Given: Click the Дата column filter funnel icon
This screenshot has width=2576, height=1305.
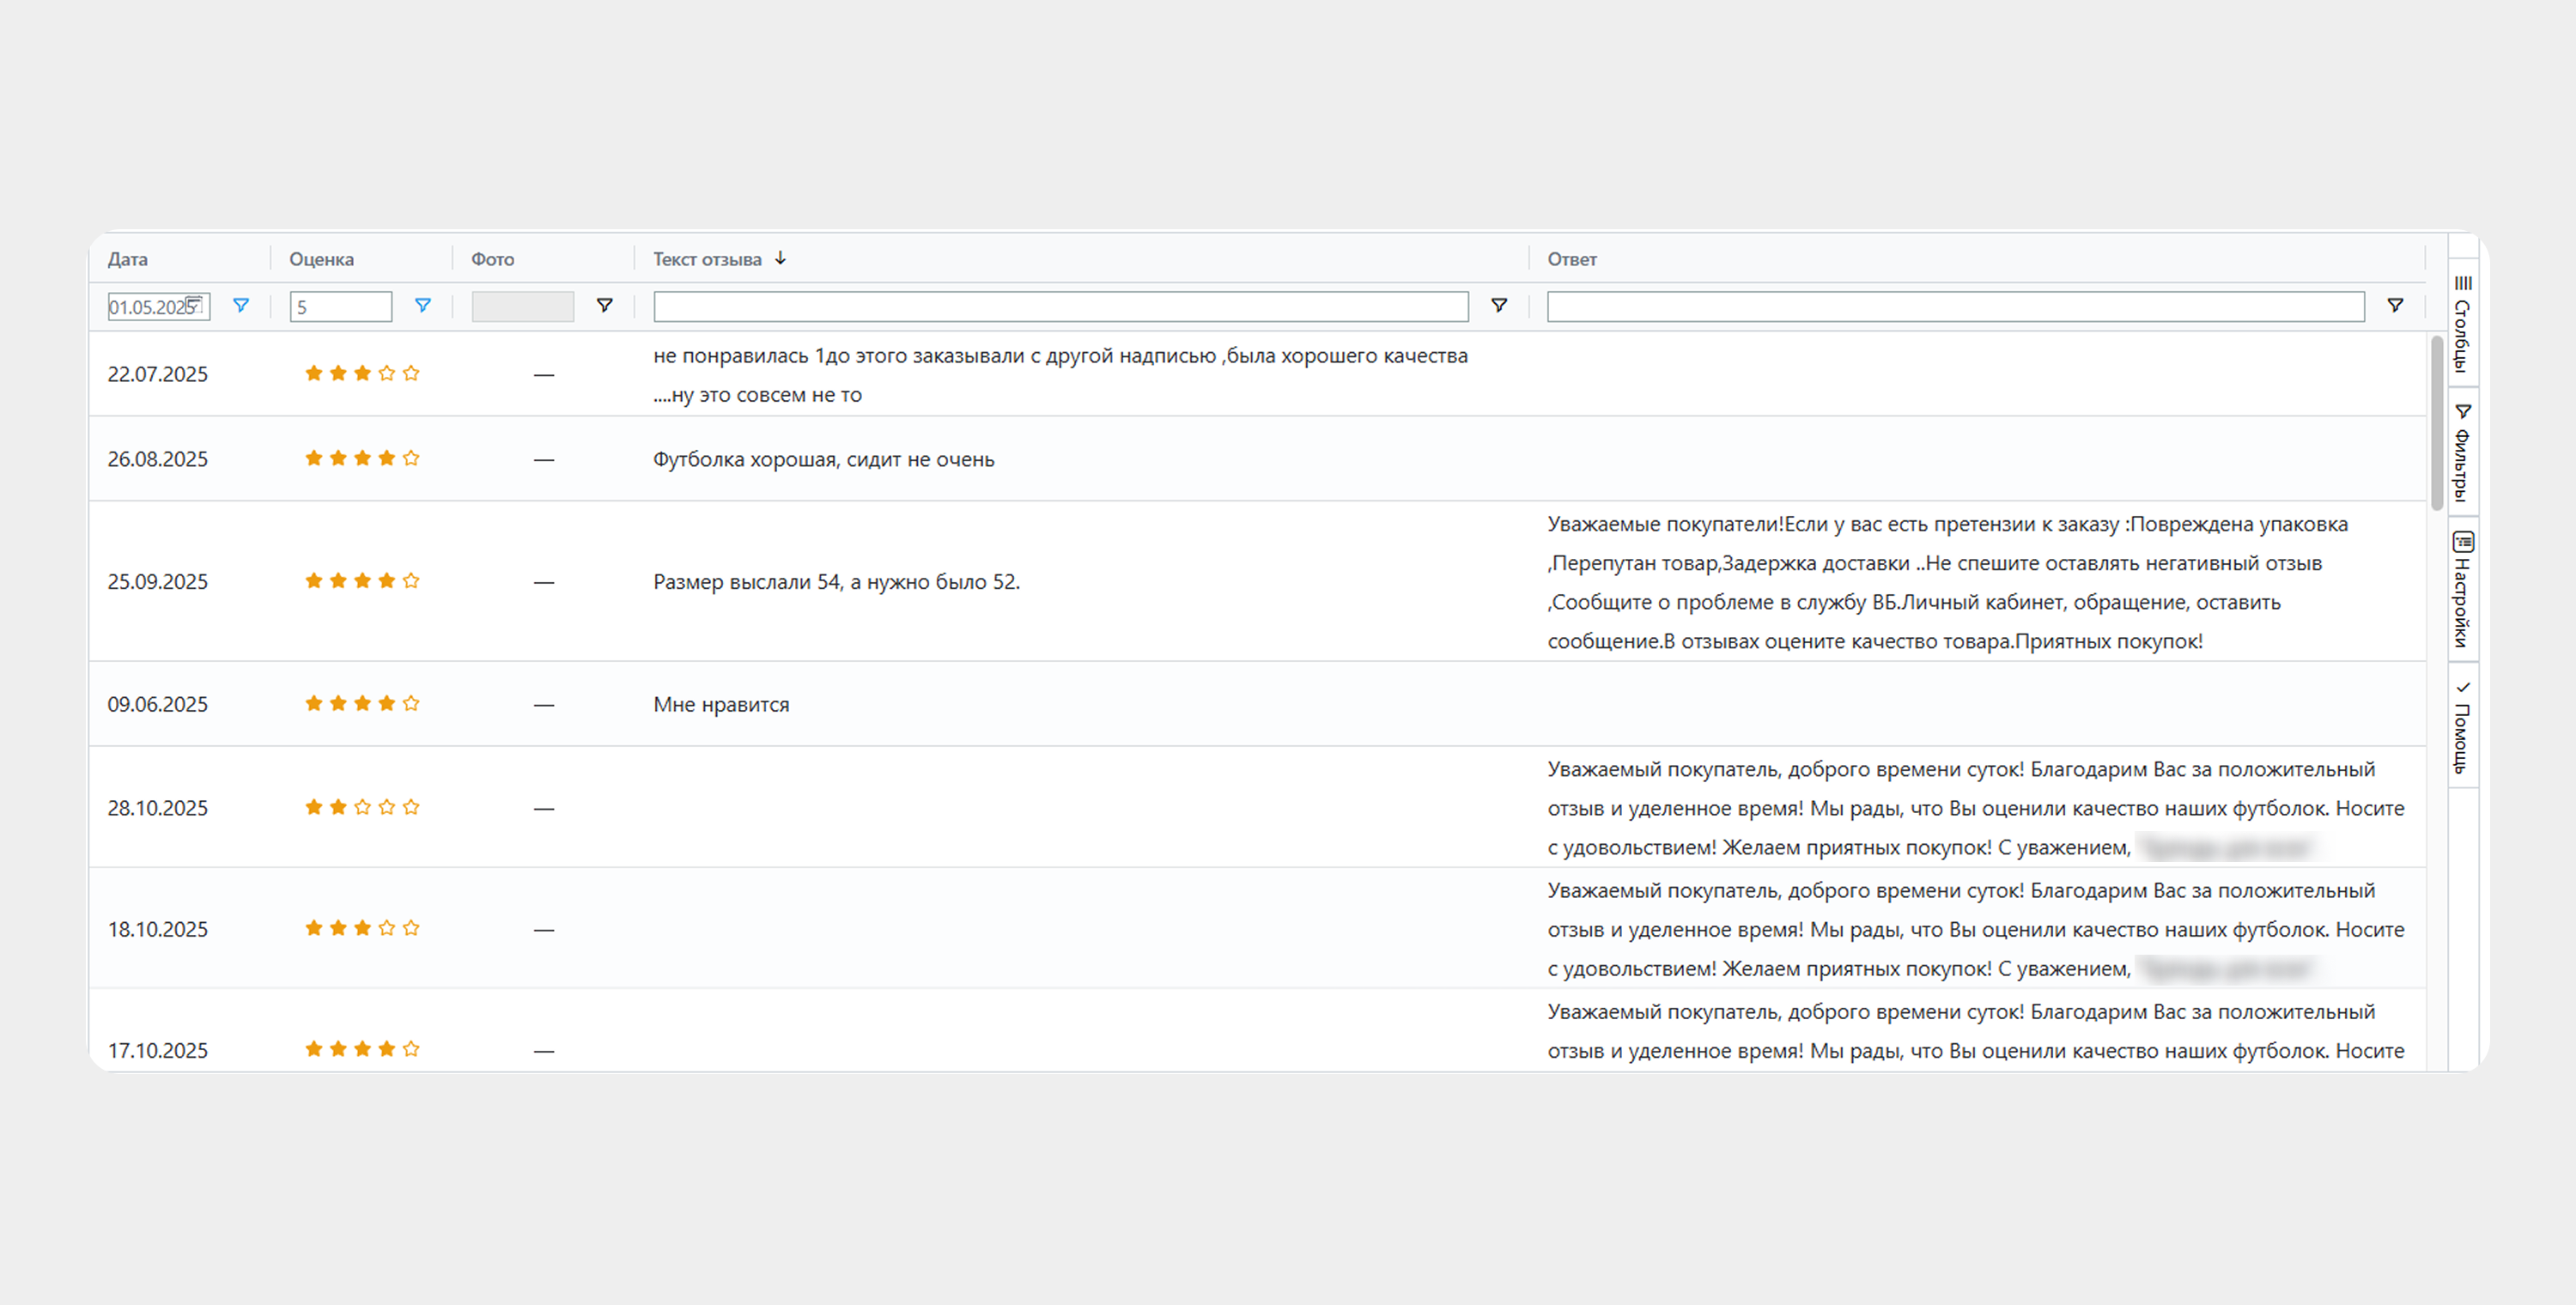Looking at the screenshot, I should (x=241, y=305).
